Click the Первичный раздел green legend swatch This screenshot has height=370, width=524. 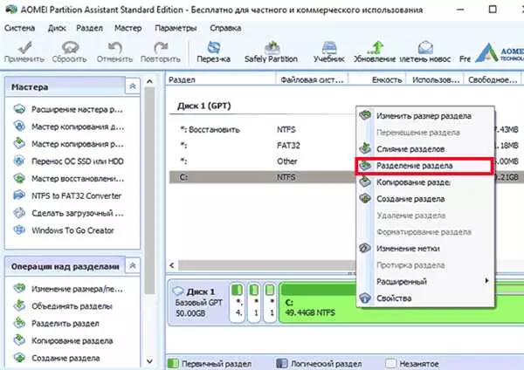[x=173, y=363]
